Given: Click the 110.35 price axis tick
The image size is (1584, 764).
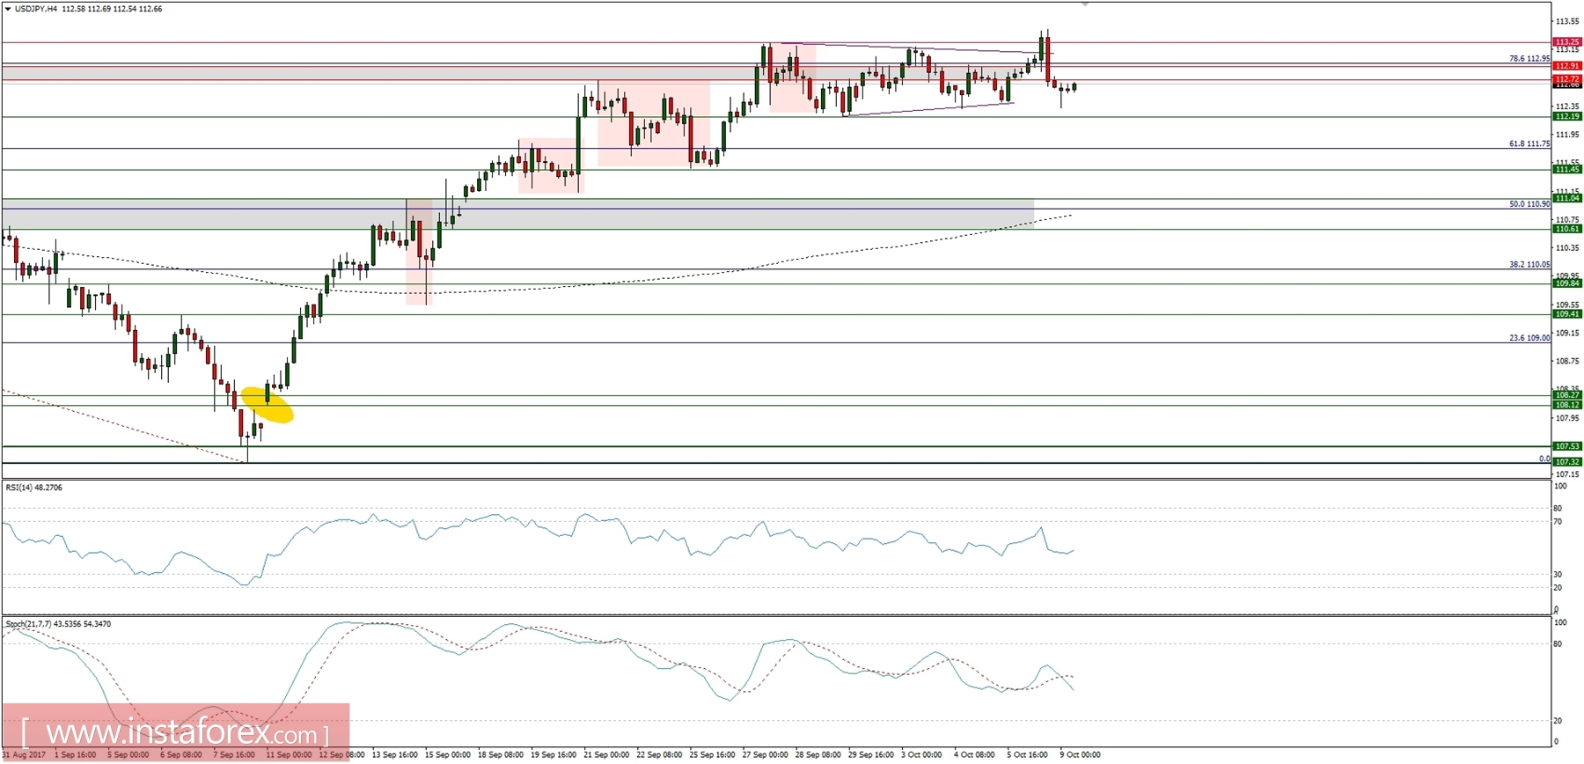Looking at the screenshot, I should point(1567,248).
